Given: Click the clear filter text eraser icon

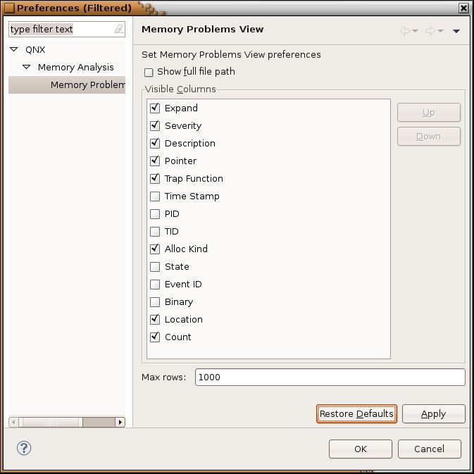Looking at the screenshot, I should click(118, 30).
